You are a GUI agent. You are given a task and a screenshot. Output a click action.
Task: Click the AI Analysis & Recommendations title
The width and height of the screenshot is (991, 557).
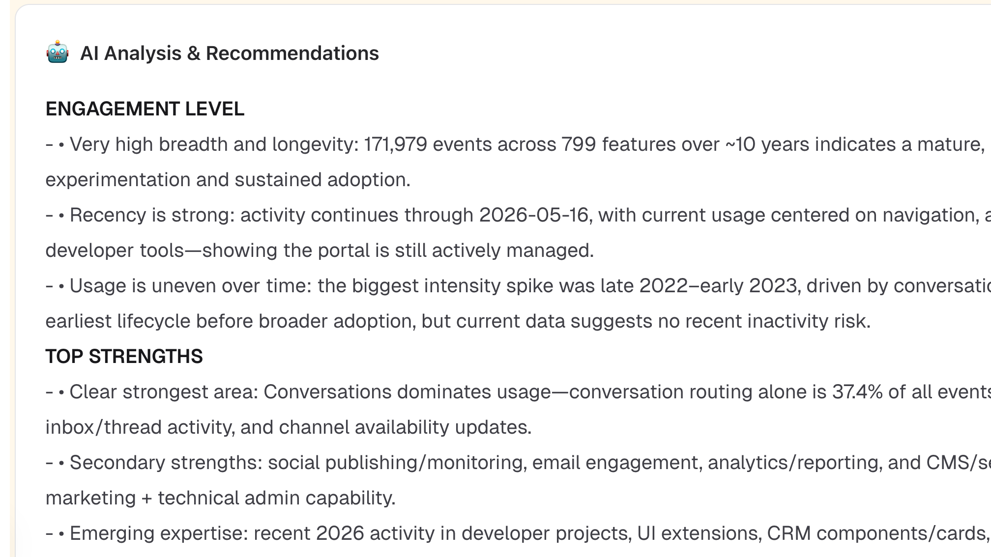click(230, 53)
